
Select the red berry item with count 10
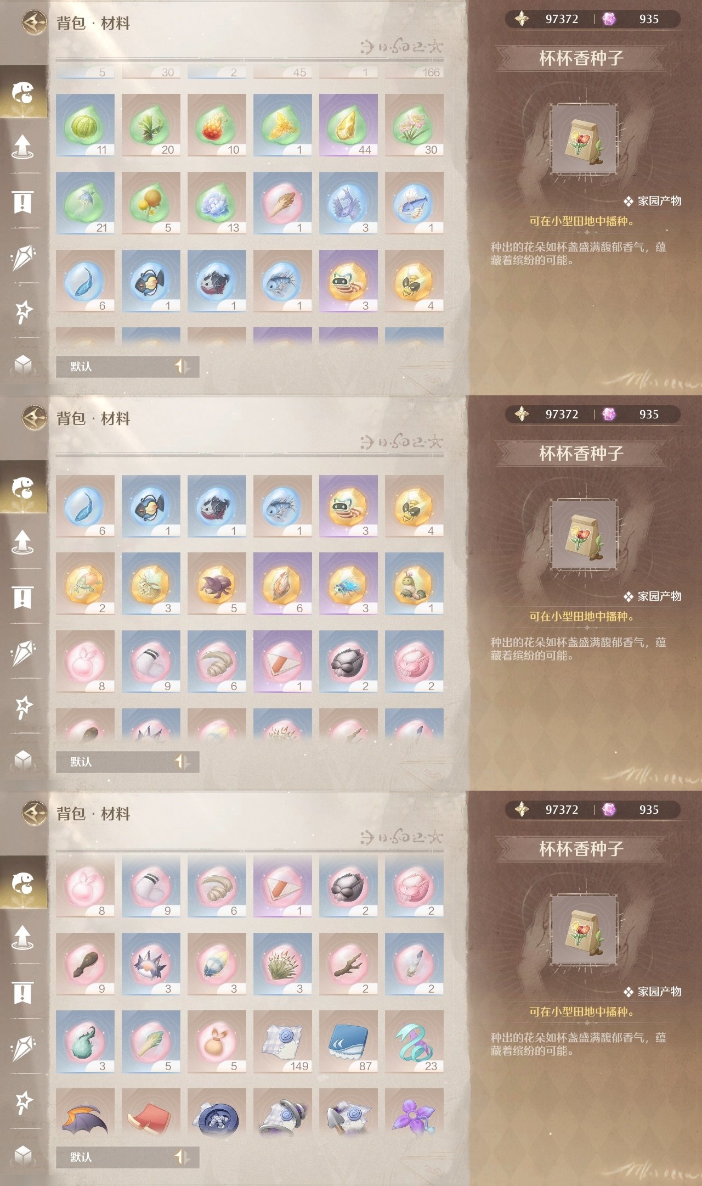pyautogui.click(x=217, y=125)
